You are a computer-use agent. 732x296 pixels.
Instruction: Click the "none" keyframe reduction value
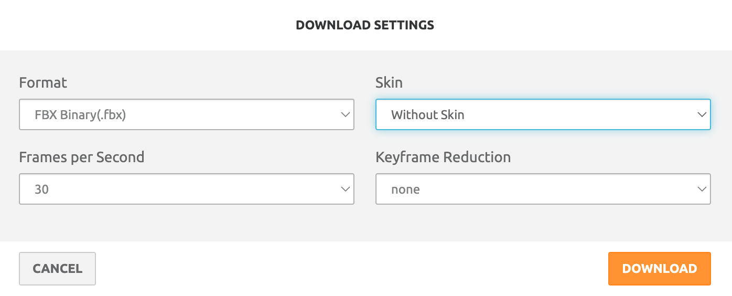tap(405, 189)
